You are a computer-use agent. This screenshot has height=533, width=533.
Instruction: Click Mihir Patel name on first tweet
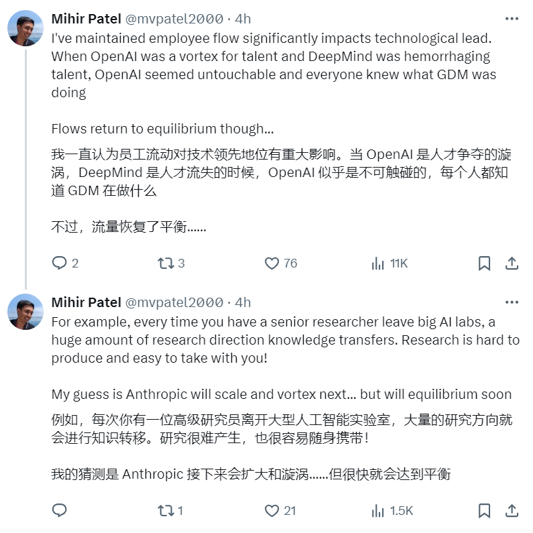86,19
